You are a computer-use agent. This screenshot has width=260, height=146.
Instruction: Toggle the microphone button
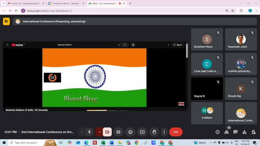pos(90,132)
